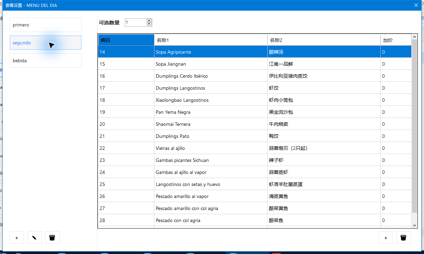Click the code cell 23
Image resolution: width=424 pixels, height=254 pixels.
coord(126,160)
